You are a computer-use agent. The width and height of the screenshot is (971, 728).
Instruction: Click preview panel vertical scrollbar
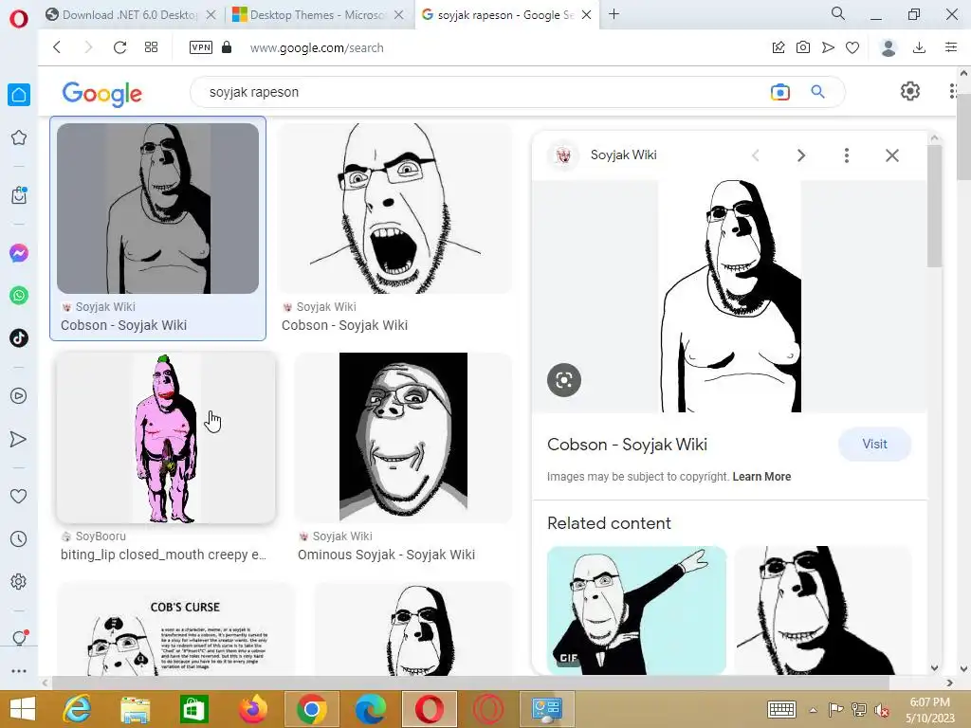(x=934, y=208)
